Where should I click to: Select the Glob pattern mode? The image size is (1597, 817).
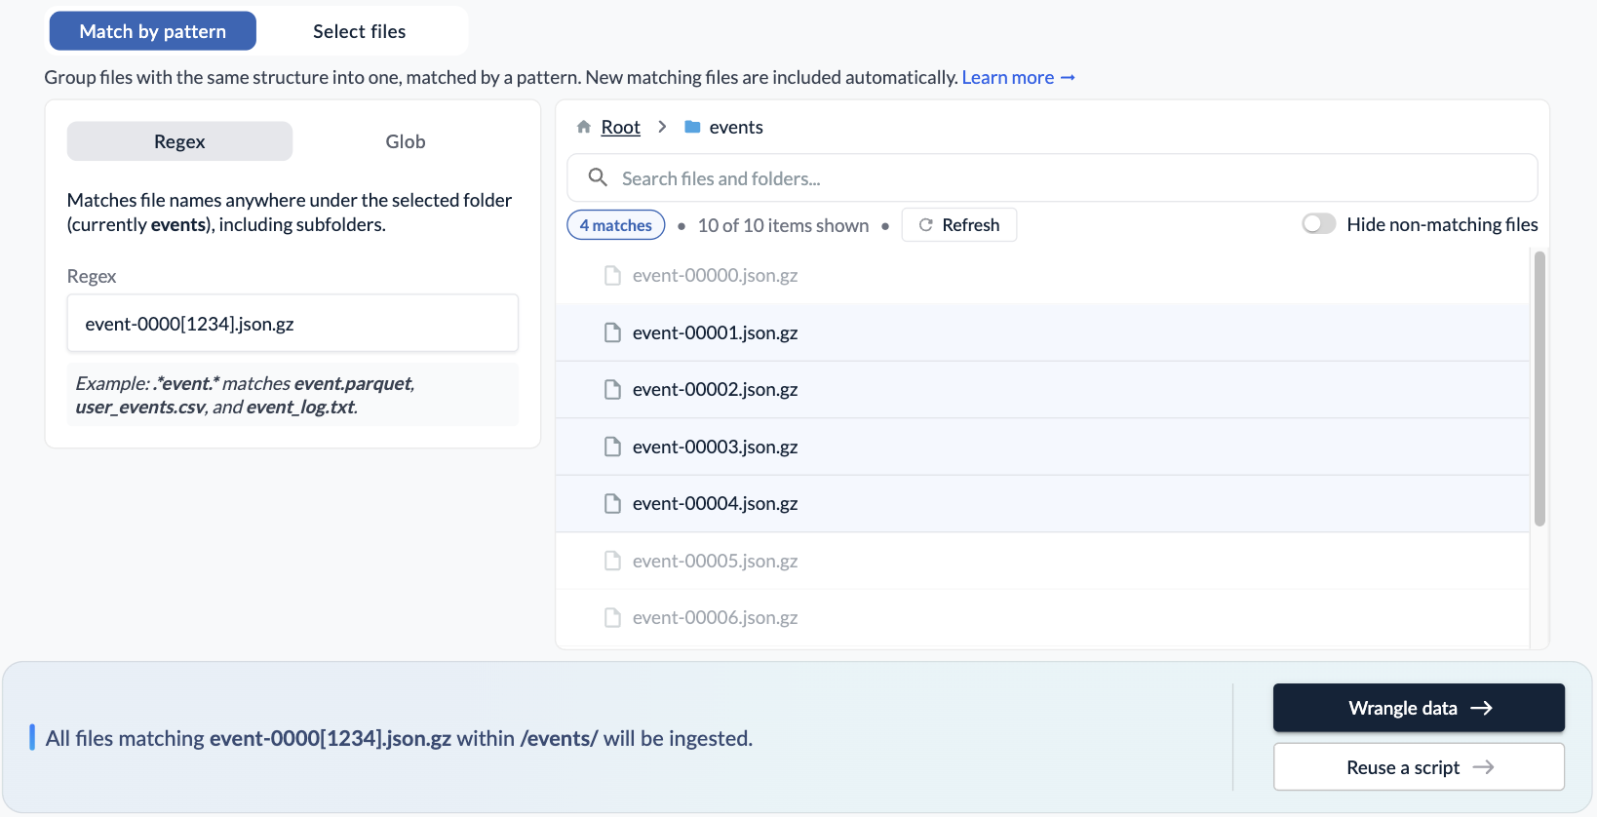pos(406,141)
